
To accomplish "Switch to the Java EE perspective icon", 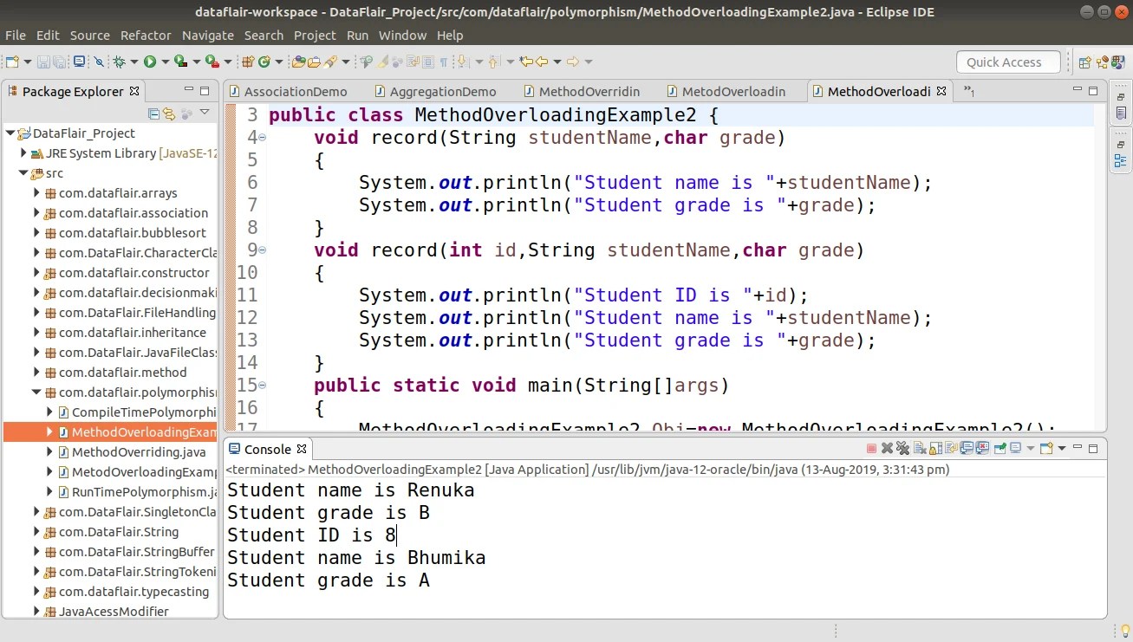I will [1103, 62].
